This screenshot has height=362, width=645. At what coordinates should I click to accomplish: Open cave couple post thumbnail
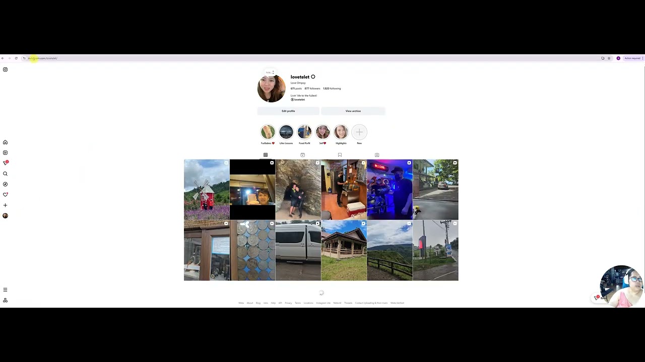pyautogui.click(x=298, y=190)
